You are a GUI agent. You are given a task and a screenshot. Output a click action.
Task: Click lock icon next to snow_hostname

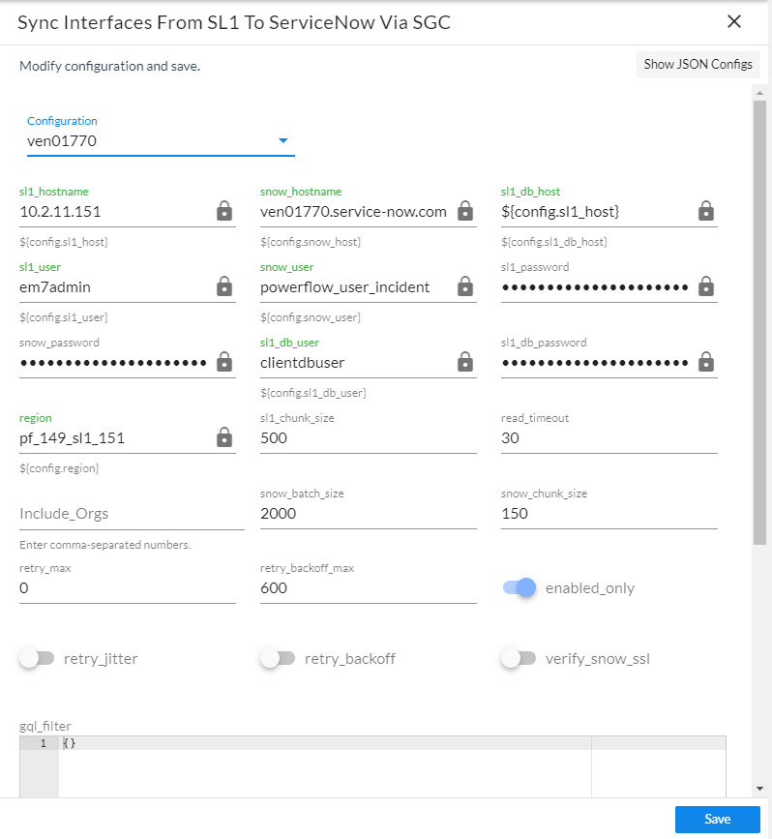coord(465,211)
